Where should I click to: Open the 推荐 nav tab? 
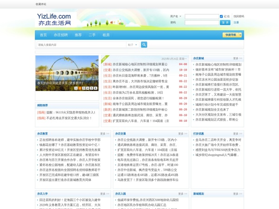(78, 35)
